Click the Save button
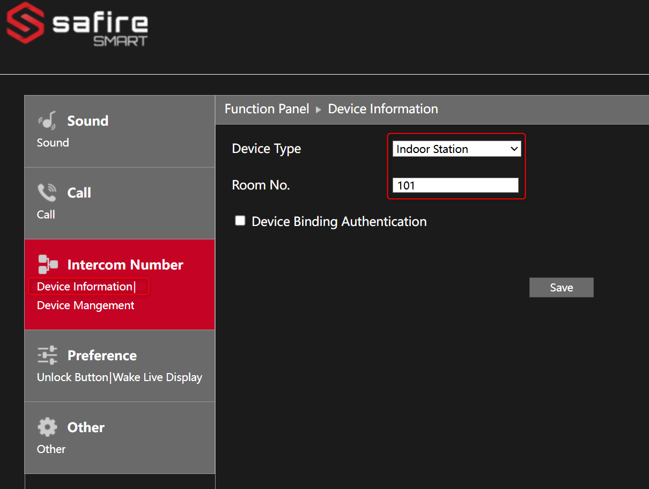The height and width of the screenshot is (489, 649). pyautogui.click(x=562, y=288)
